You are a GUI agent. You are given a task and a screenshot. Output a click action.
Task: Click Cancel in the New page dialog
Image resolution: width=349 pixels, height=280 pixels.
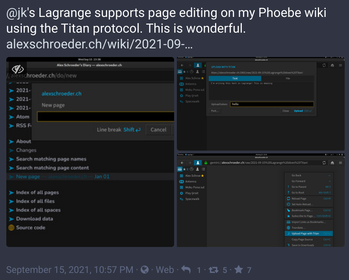(158, 130)
